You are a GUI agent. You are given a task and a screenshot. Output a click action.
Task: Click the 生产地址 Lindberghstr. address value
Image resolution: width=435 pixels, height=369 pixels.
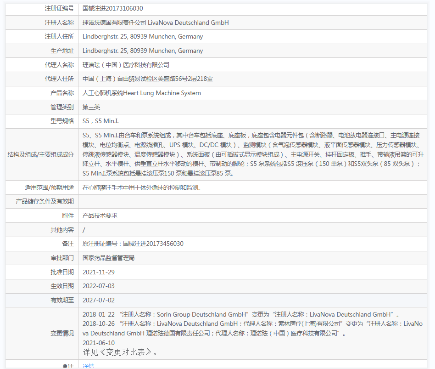pyautogui.click(x=143, y=51)
